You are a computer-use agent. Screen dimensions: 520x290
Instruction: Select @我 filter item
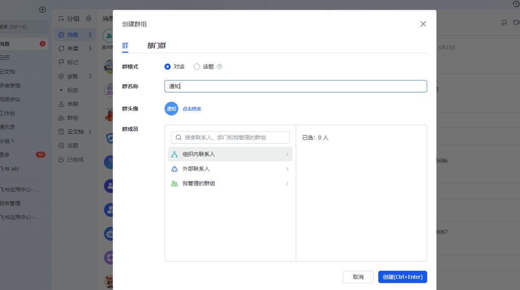(75, 76)
